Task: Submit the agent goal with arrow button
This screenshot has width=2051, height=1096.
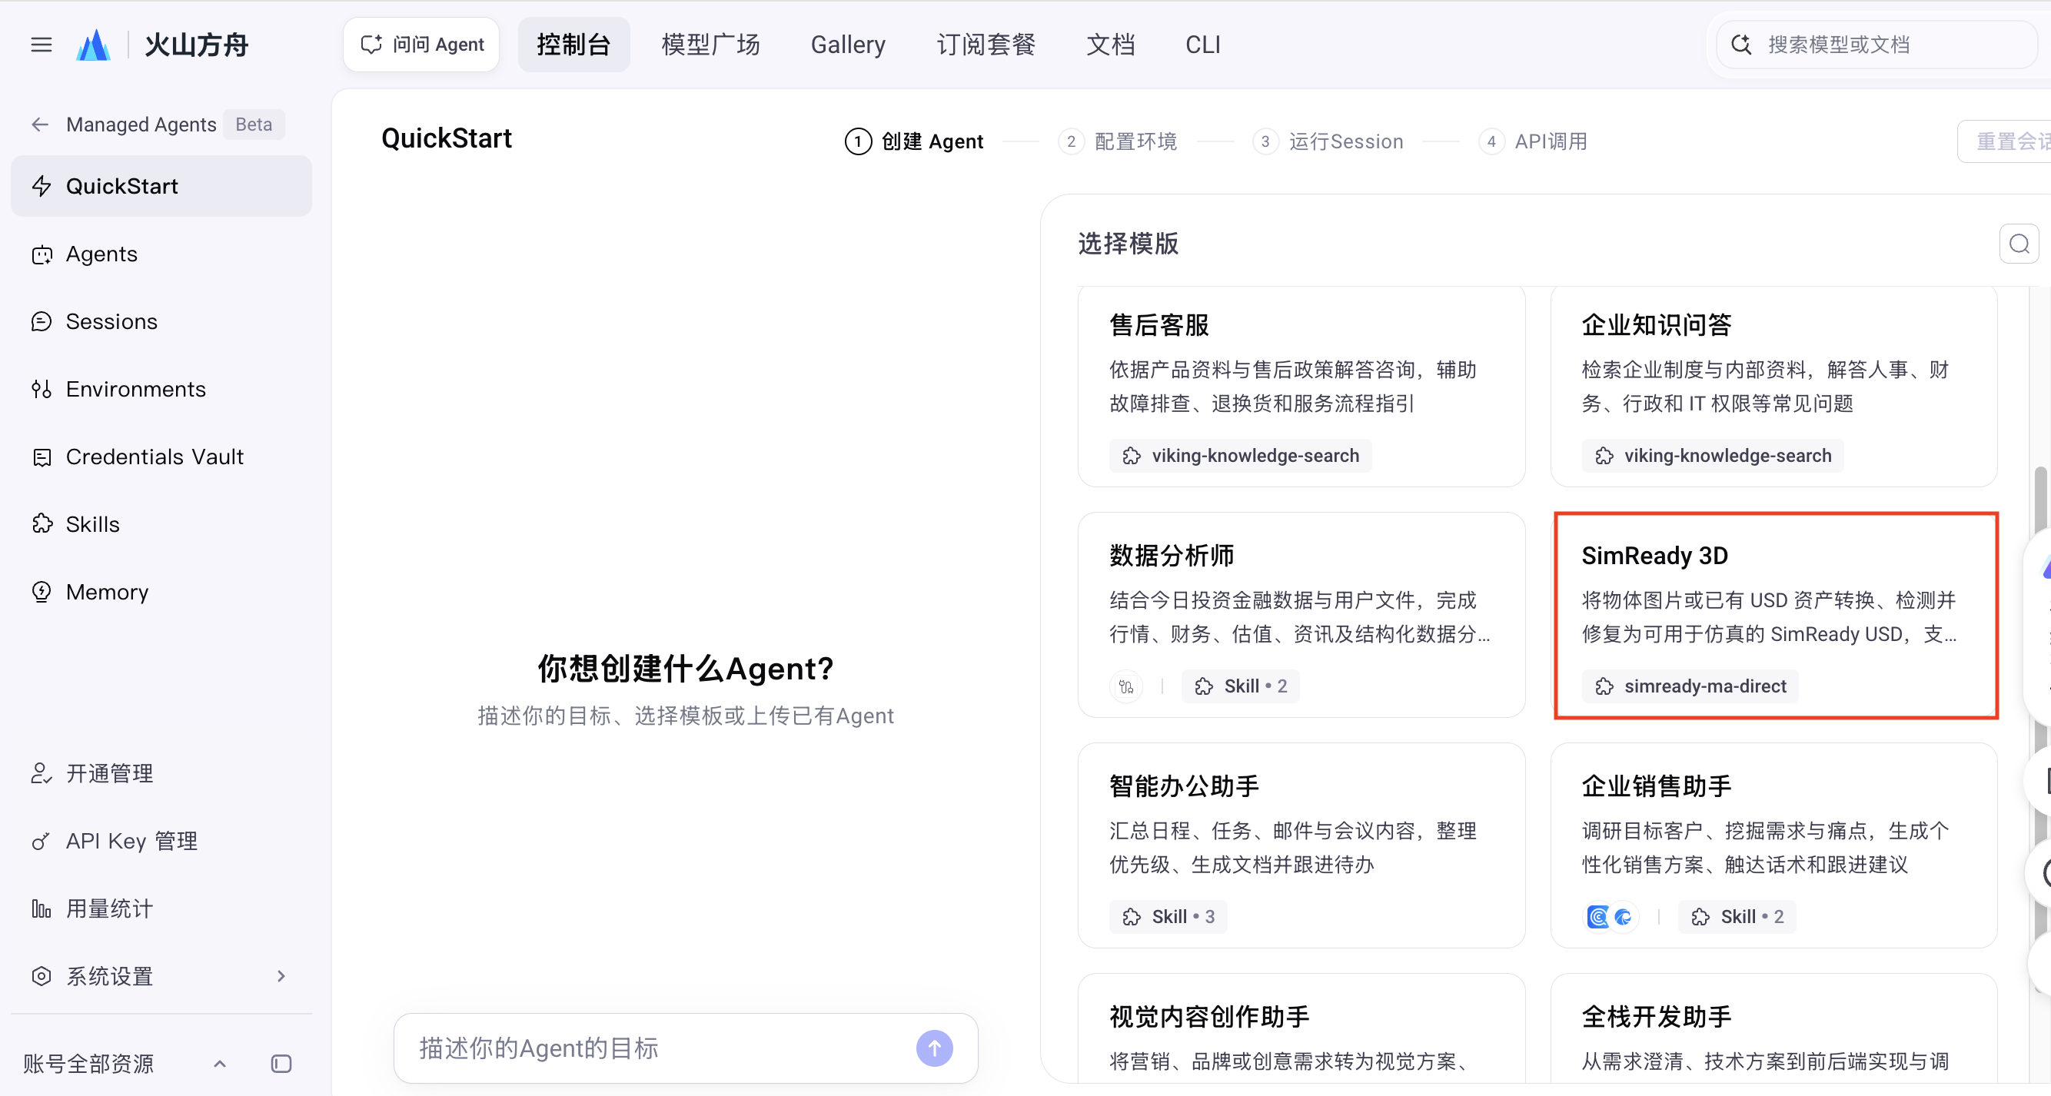Action: coord(934,1048)
